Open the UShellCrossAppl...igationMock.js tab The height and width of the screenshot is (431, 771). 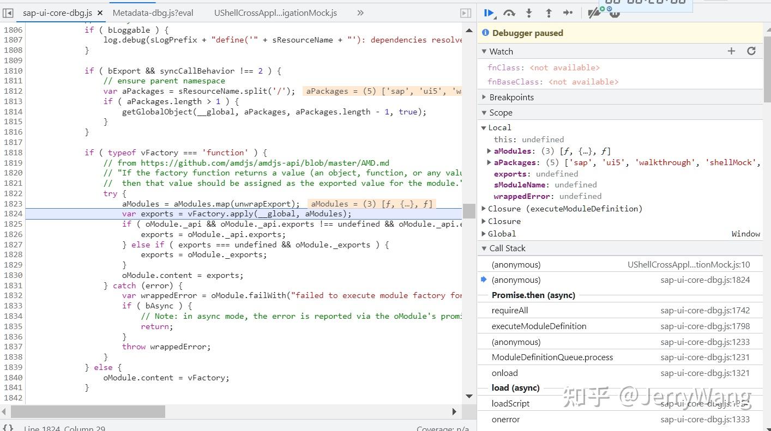click(275, 12)
